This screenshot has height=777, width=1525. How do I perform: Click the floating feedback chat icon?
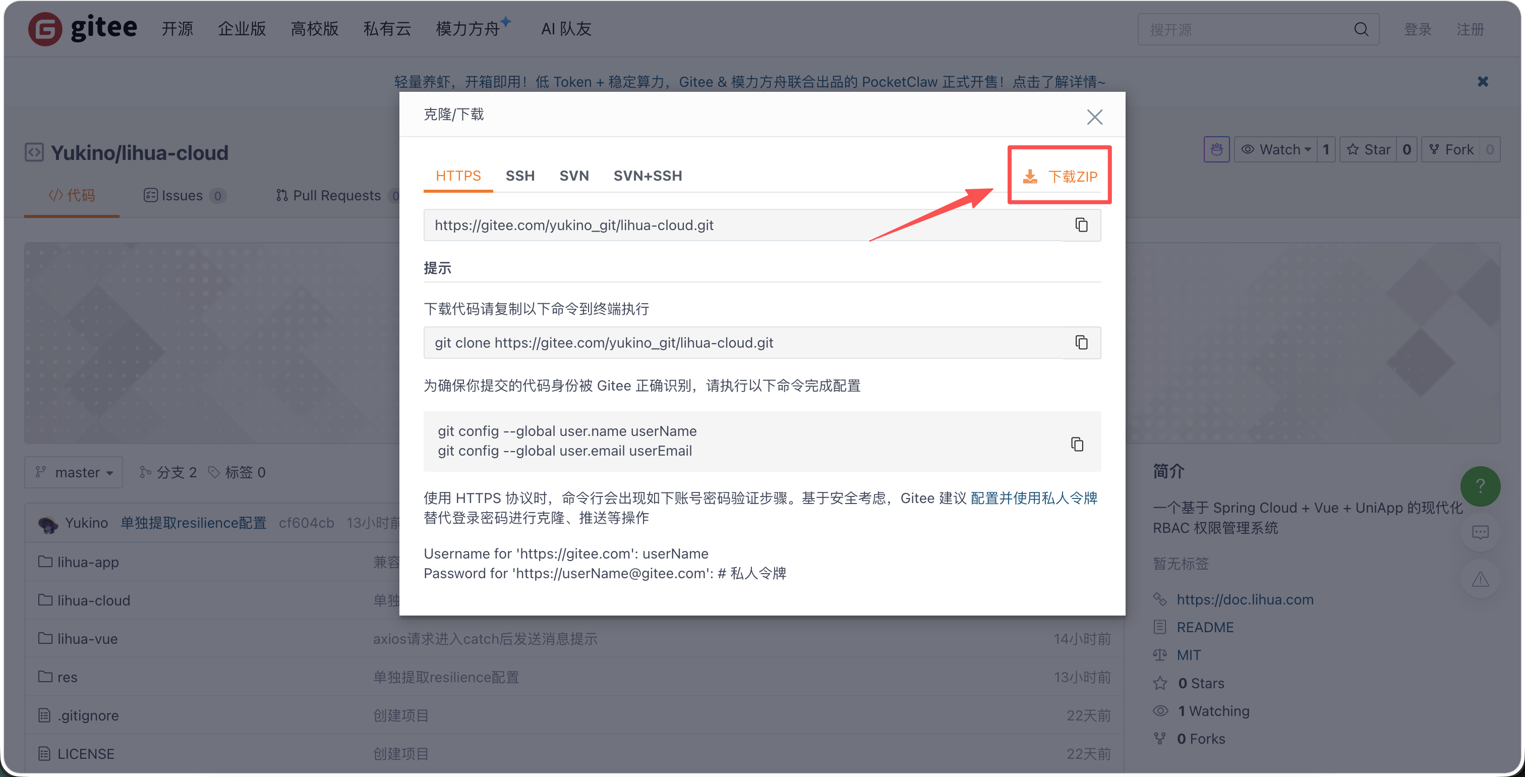[1480, 532]
